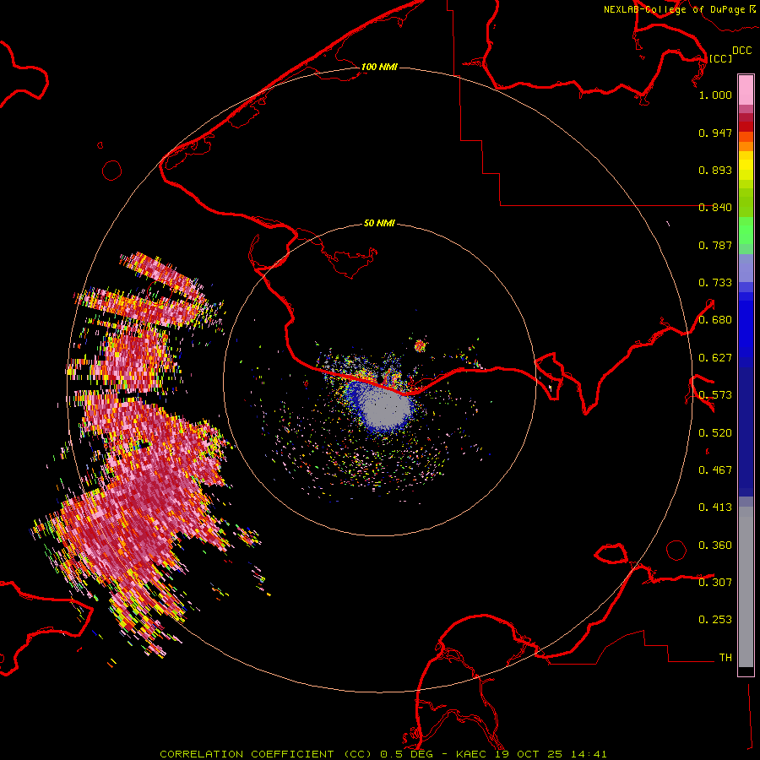Click the 0.627 scale value
This screenshot has width=760, height=760.
pos(715,358)
